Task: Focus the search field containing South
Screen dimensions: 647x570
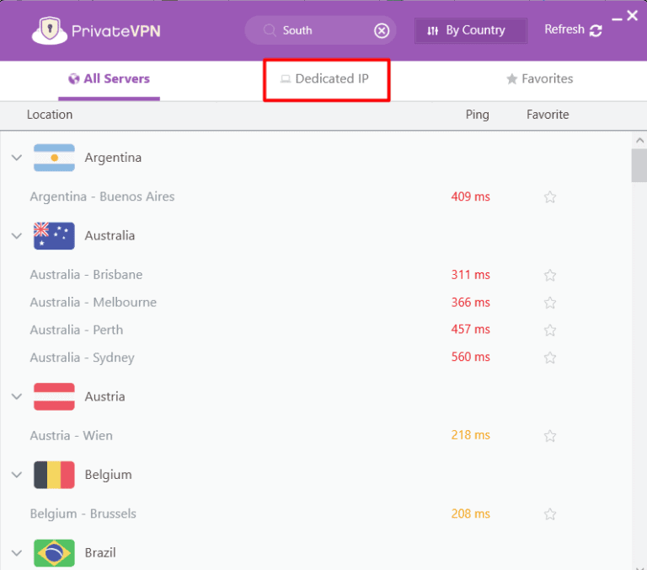Action: tap(320, 30)
